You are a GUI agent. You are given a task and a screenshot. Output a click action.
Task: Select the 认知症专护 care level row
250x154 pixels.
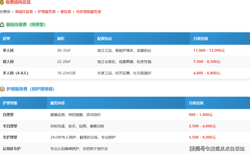tap(11, 149)
